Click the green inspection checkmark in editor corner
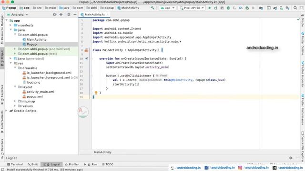305x171 pixels. (298, 19)
